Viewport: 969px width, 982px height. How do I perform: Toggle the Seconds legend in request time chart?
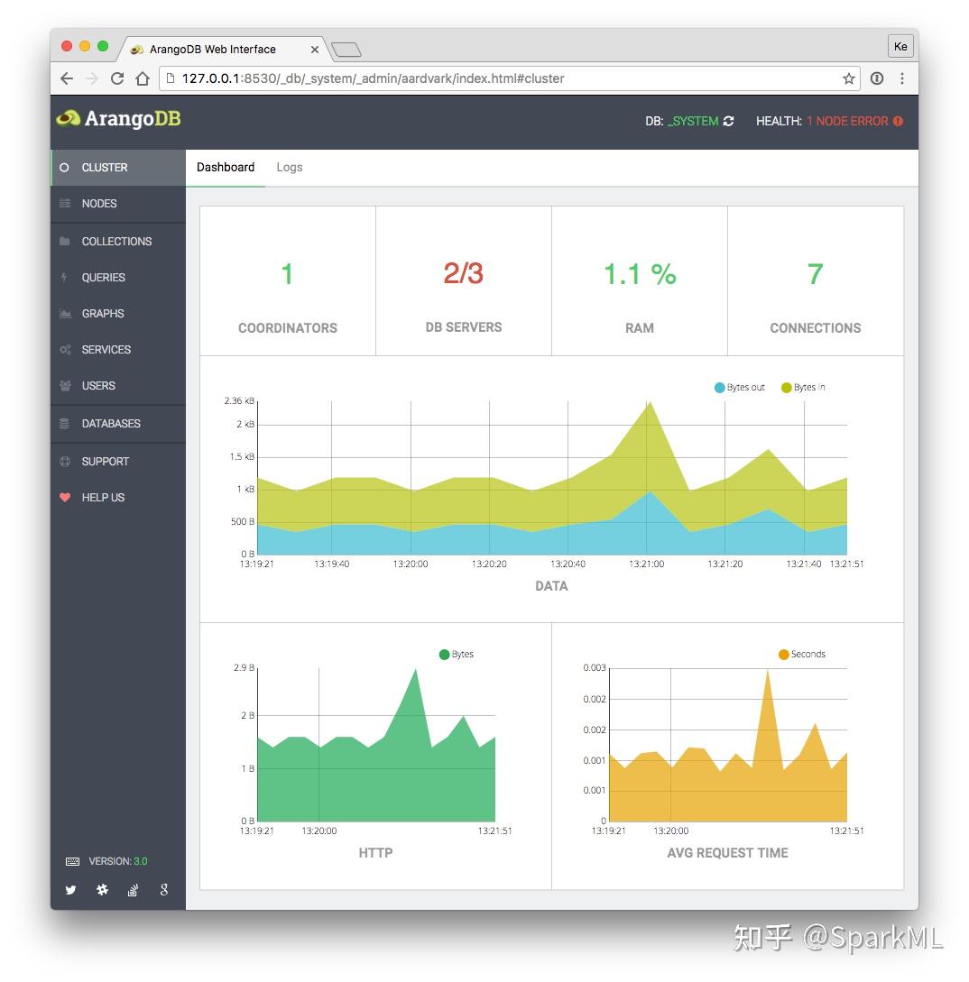[802, 655]
